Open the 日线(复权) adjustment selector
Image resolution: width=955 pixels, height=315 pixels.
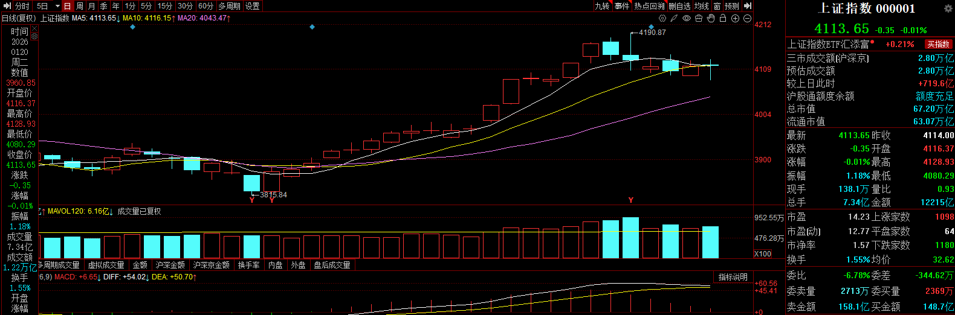(x=19, y=19)
